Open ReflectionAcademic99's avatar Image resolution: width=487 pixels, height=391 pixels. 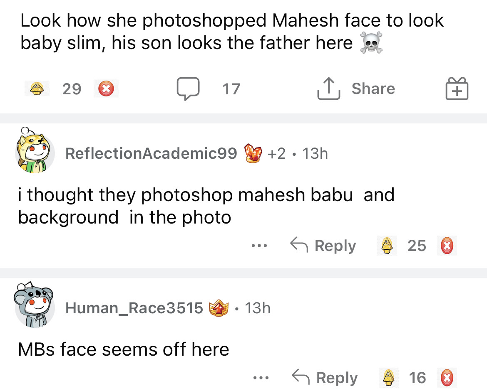(35, 150)
